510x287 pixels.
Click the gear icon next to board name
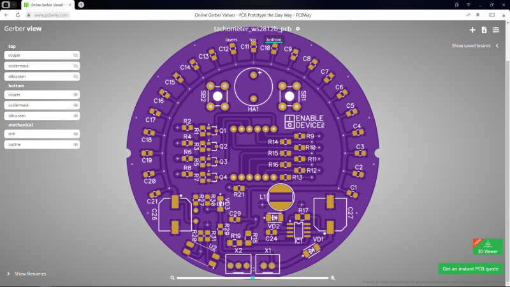(298, 29)
